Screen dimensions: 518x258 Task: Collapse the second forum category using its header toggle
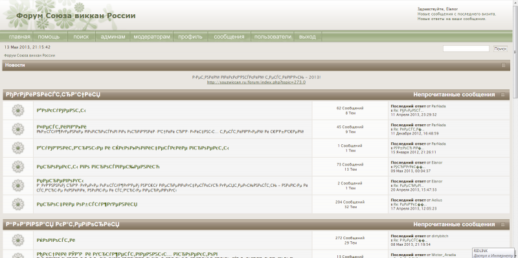(503, 224)
